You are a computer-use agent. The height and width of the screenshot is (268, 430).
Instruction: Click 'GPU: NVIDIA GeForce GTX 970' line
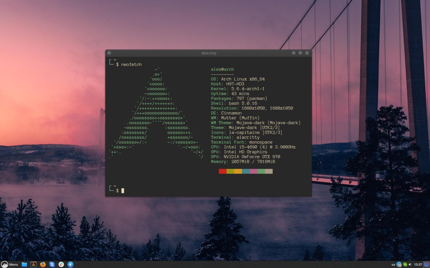[x=246, y=157]
